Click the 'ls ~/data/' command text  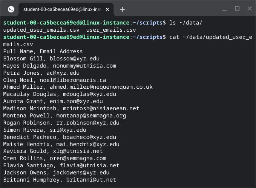[x=185, y=23]
